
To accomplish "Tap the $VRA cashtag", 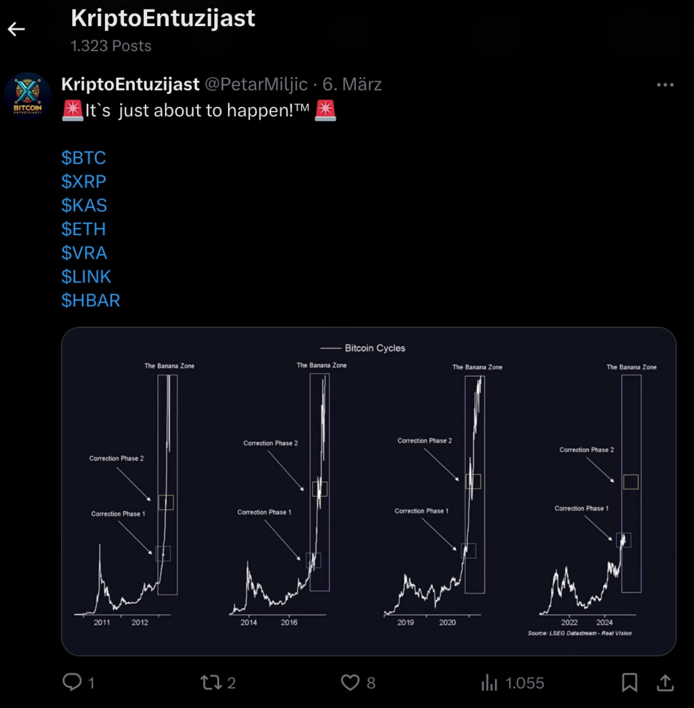I will point(84,253).
